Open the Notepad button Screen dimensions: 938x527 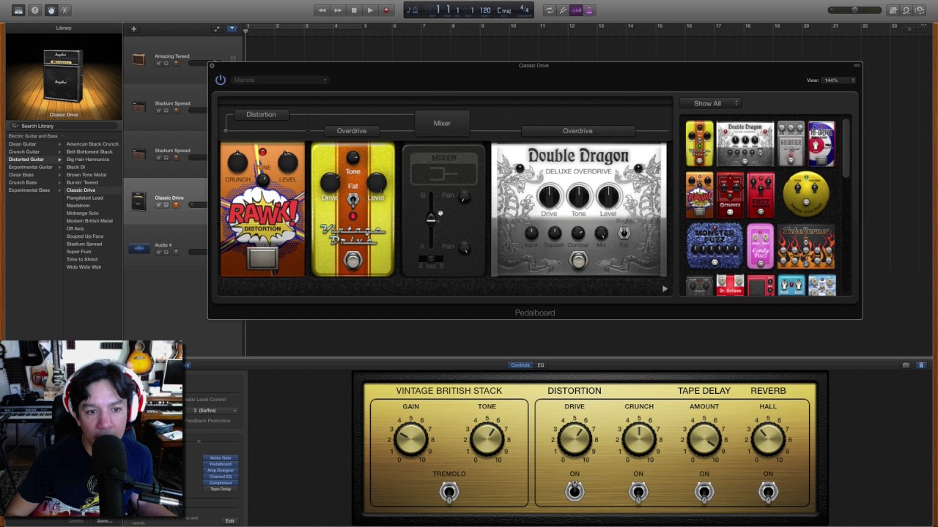pos(893,10)
